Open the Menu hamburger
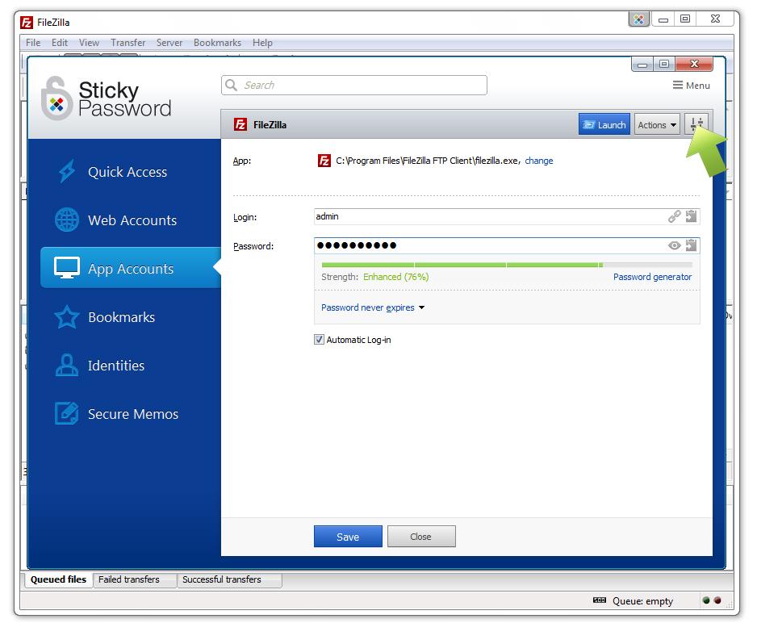 pyautogui.click(x=691, y=86)
